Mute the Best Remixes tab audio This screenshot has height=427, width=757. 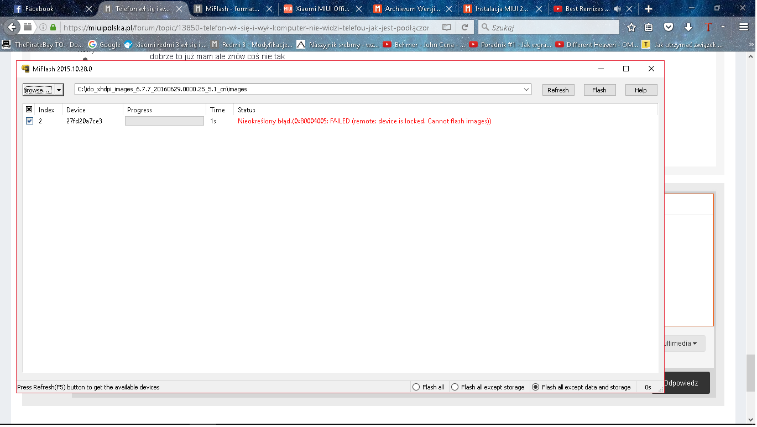(x=617, y=9)
